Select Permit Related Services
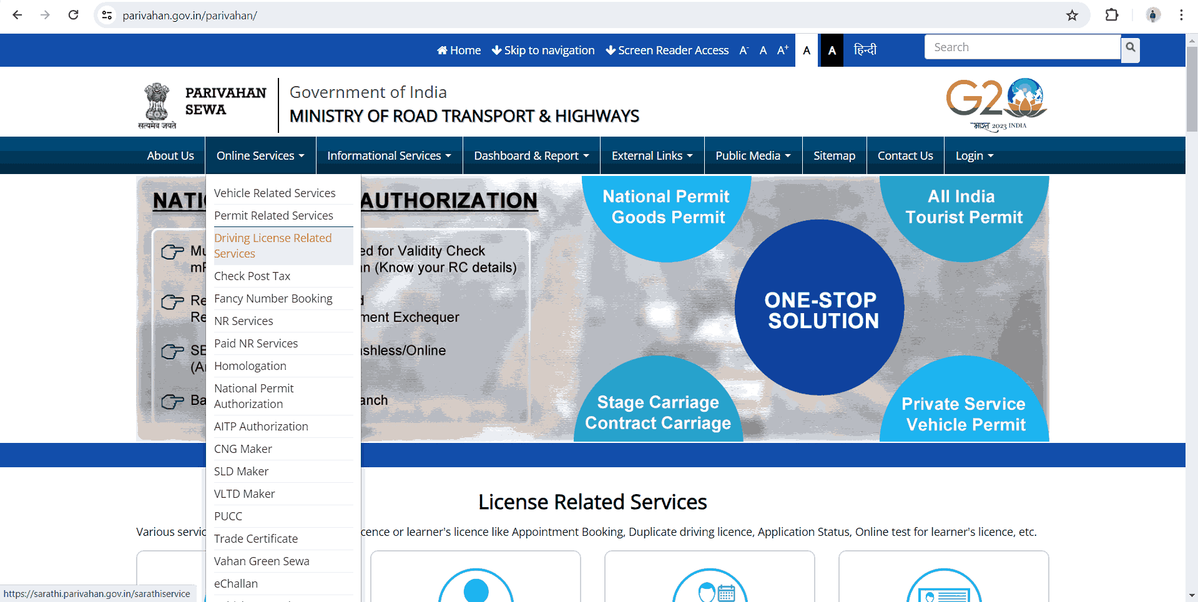 [283, 216]
